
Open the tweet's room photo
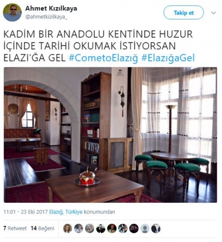111,135
